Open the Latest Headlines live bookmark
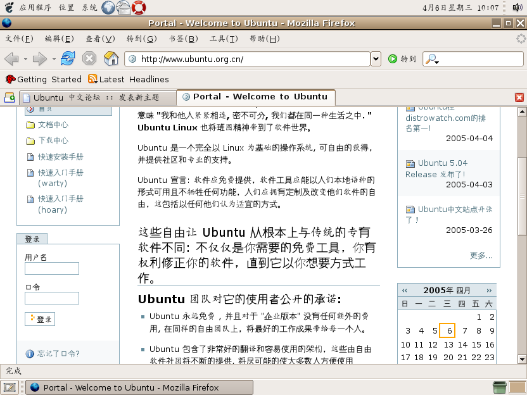 [129, 79]
